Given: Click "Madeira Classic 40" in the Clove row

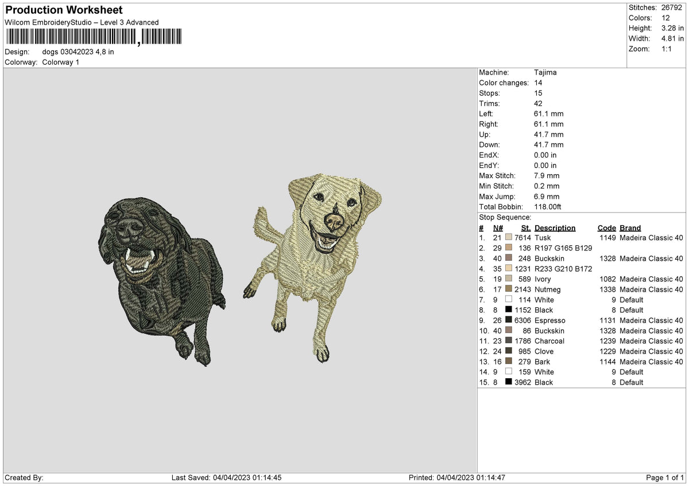Looking at the screenshot, I should tap(651, 351).
